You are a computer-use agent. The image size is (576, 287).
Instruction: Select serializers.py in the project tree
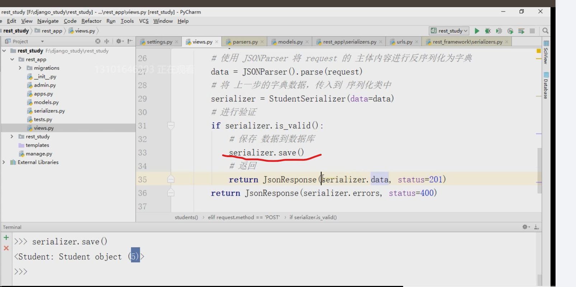(x=49, y=111)
